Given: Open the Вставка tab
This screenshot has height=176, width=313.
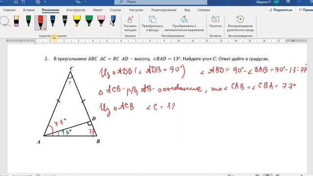Looking at the screenshot, I should 29,10.
